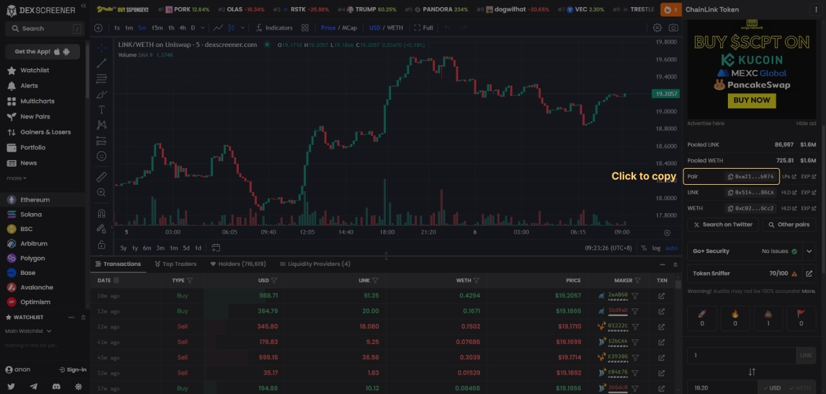The height and width of the screenshot is (394, 826).
Task: Select the 15m timeframe interval
Action: (x=157, y=28)
